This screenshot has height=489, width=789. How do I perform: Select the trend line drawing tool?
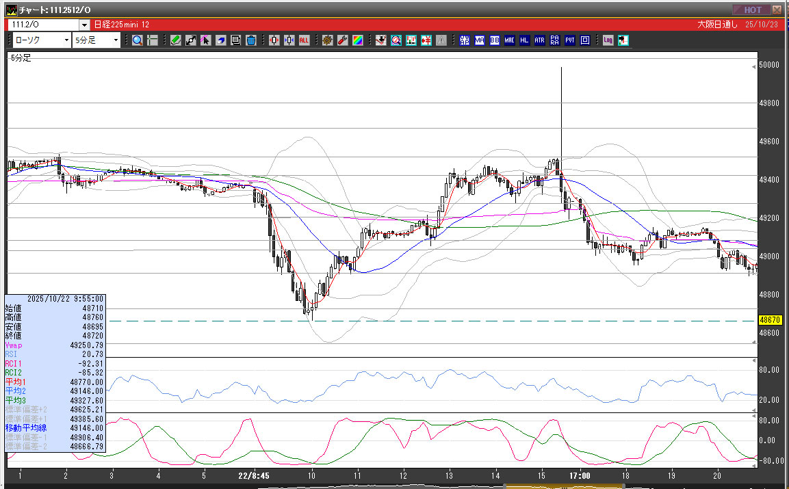191,40
